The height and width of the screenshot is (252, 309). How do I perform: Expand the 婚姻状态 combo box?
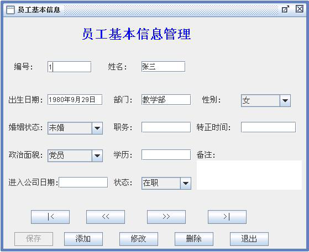(97, 128)
